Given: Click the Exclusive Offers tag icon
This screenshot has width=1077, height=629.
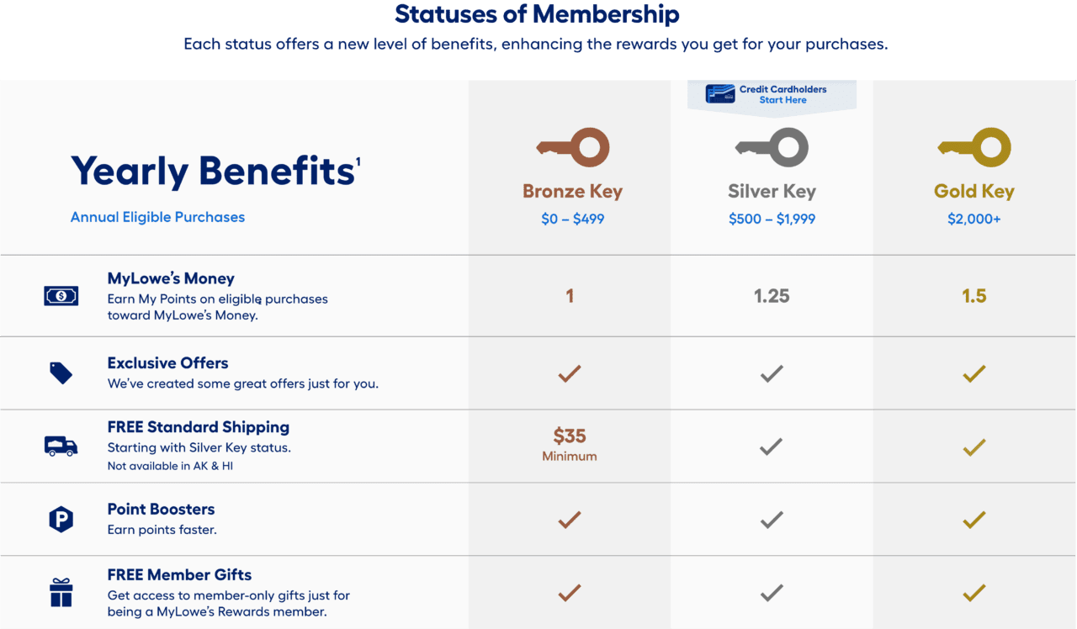Looking at the screenshot, I should coord(61,373).
